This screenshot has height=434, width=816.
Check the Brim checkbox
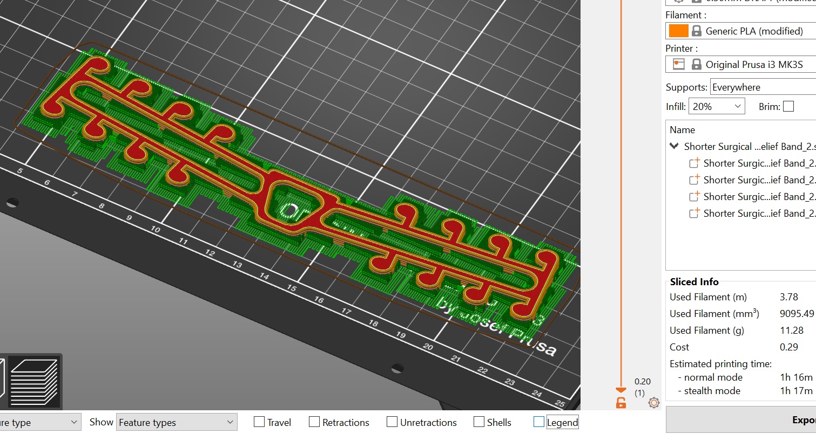point(788,107)
